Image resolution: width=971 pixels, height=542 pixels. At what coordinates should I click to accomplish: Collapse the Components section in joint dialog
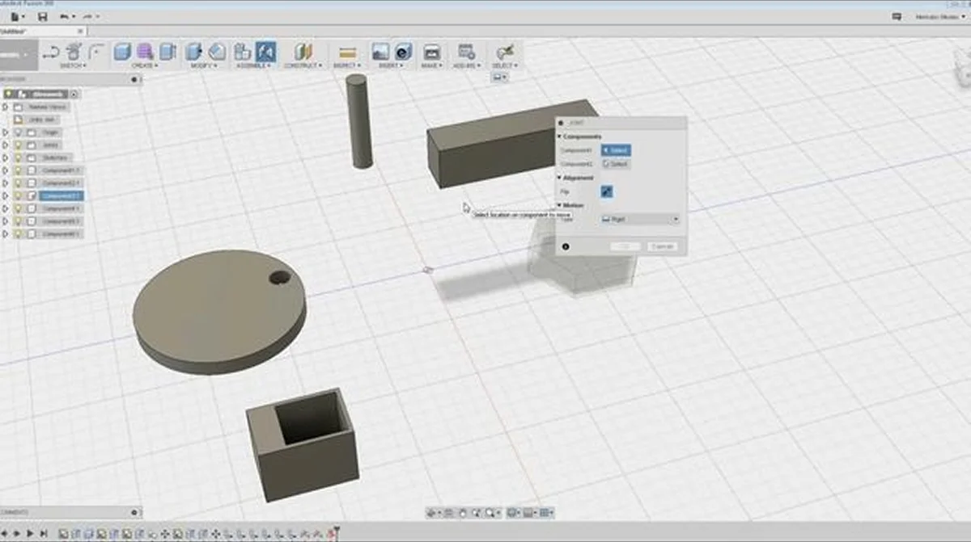point(559,135)
